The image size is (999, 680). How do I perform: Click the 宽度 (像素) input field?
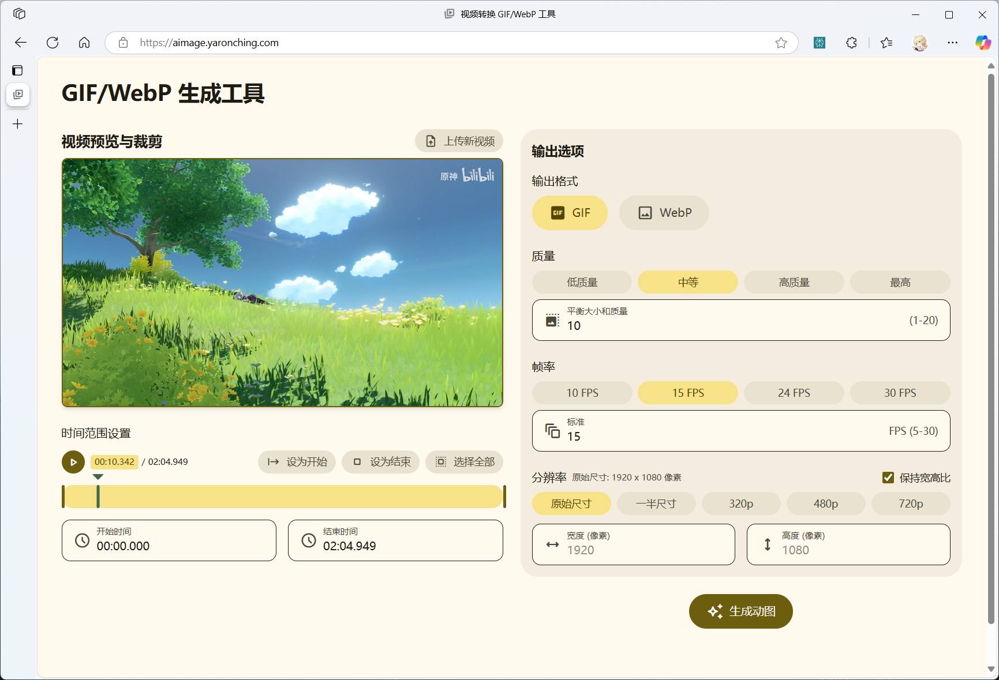tap(634, 544)
